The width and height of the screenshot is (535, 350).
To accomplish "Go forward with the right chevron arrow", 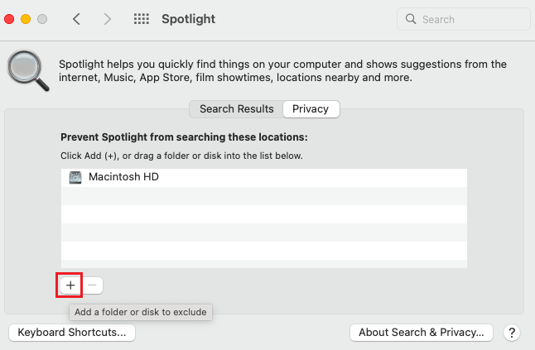I will pyautogui.click(x=107, y=19).
